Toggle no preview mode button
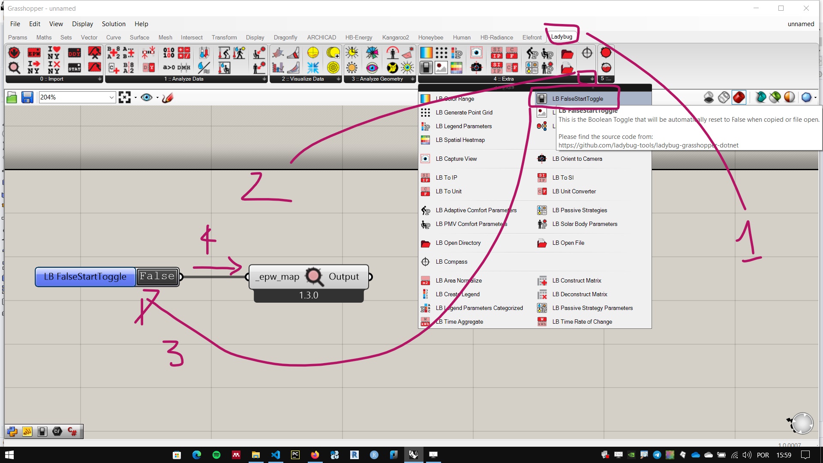This screenshot has width=823, height=463. 709,97
